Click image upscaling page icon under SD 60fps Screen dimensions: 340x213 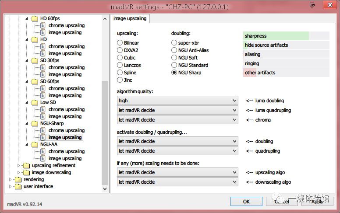pyautogui.click(x=42, y=95)
